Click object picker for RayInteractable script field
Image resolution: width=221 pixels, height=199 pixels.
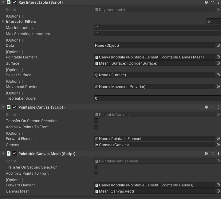[x=218, y=10]
